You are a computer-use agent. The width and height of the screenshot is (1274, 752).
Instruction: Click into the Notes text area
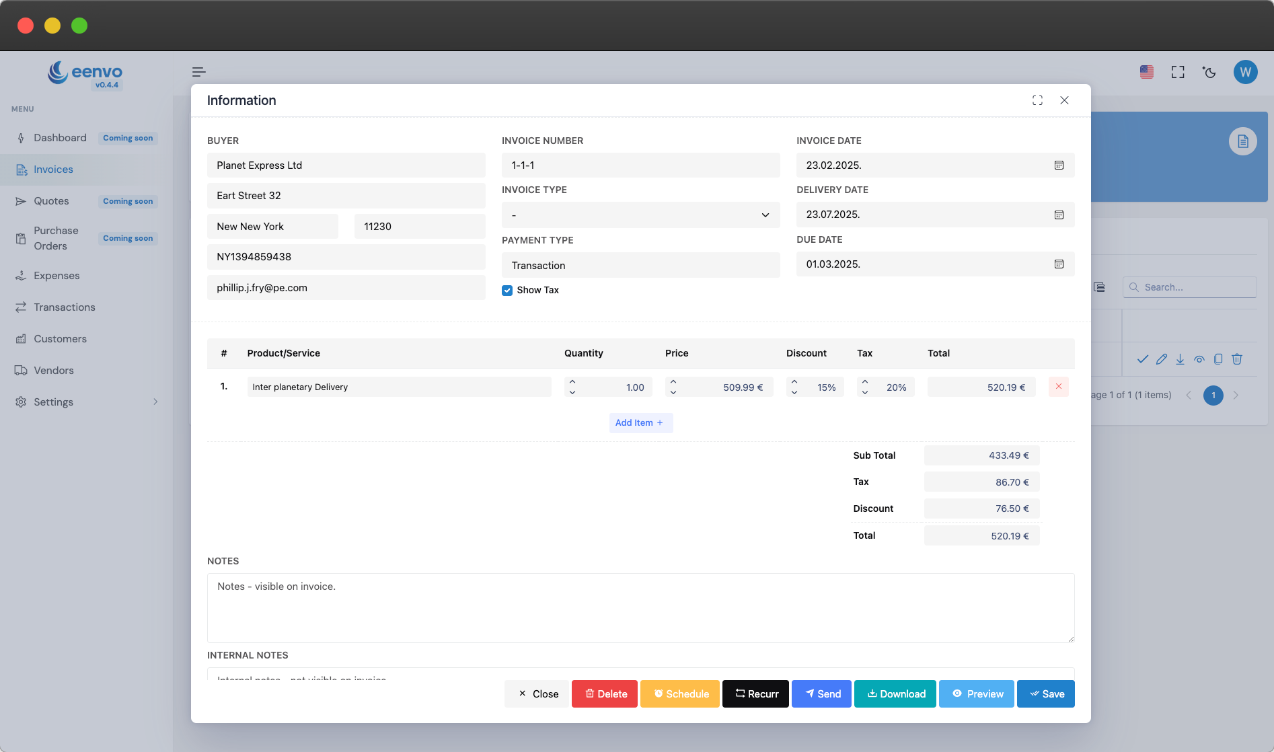pos(640,608)
